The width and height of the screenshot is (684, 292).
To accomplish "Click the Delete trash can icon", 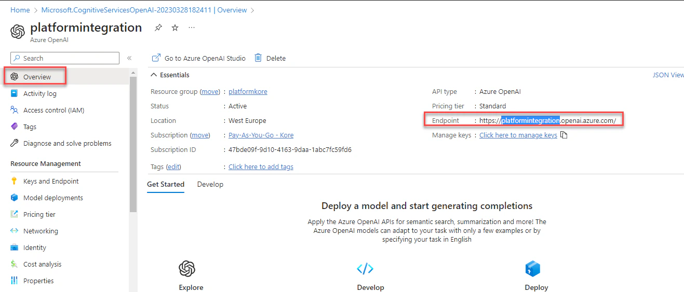I will click(x=258, y=58).
